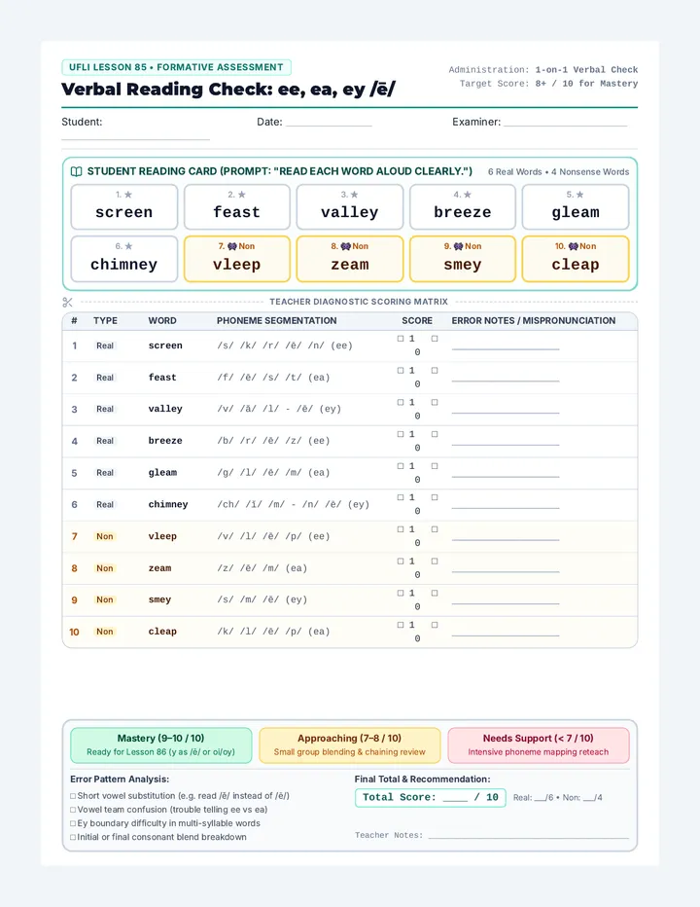Click the Student name line

[x=136, y=139]
